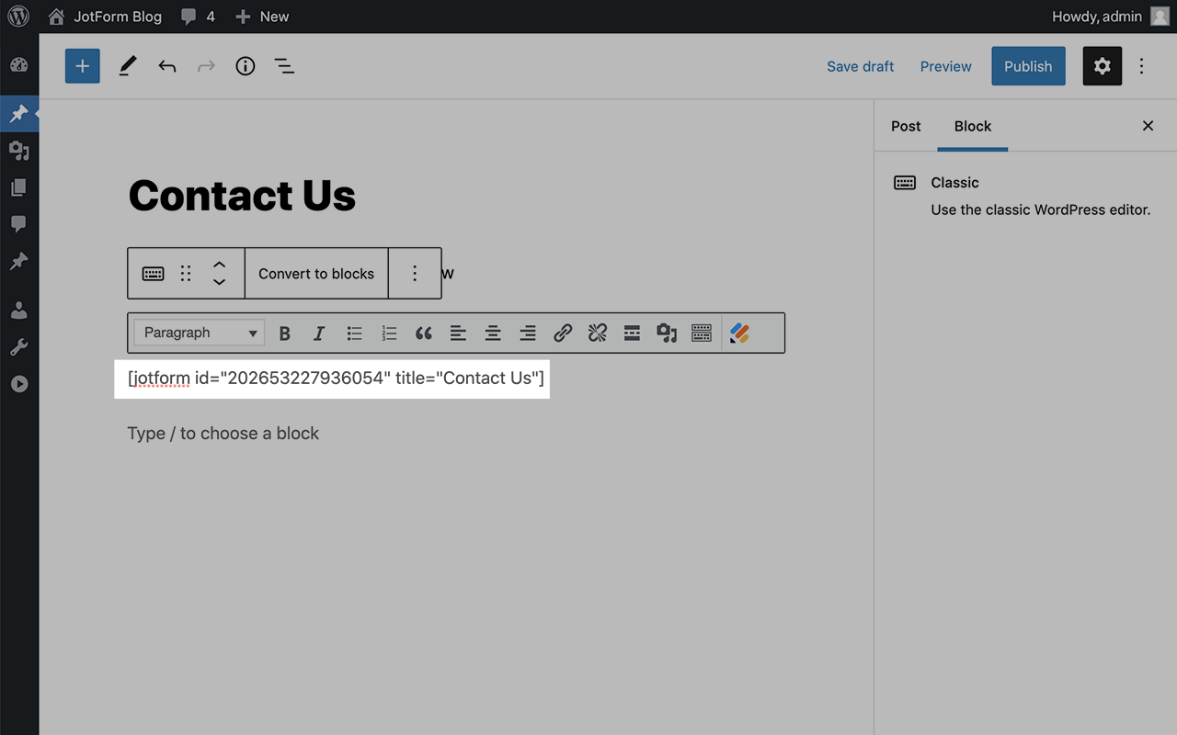Apply italic formatting to the text
Image resolution: width=1177 pixels, height=735 pixels.
[318, 333]
